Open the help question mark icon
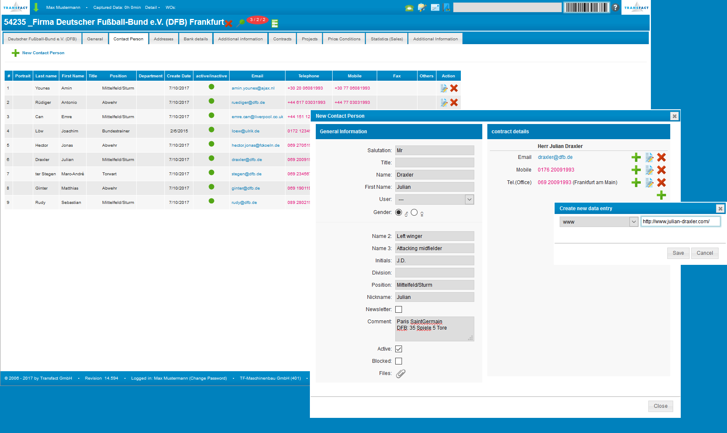 click(x=615, y=7)
